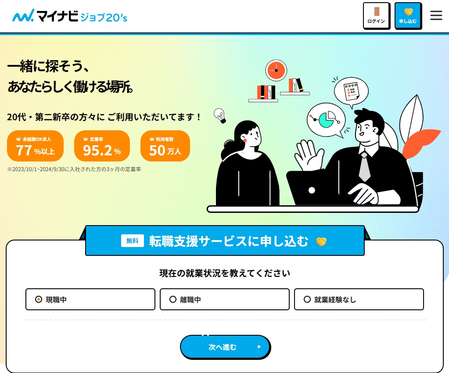Click the 転職支援サービスに申し込む banner
This screenshot has width=449, height=373.
click(x=225, y=241)
